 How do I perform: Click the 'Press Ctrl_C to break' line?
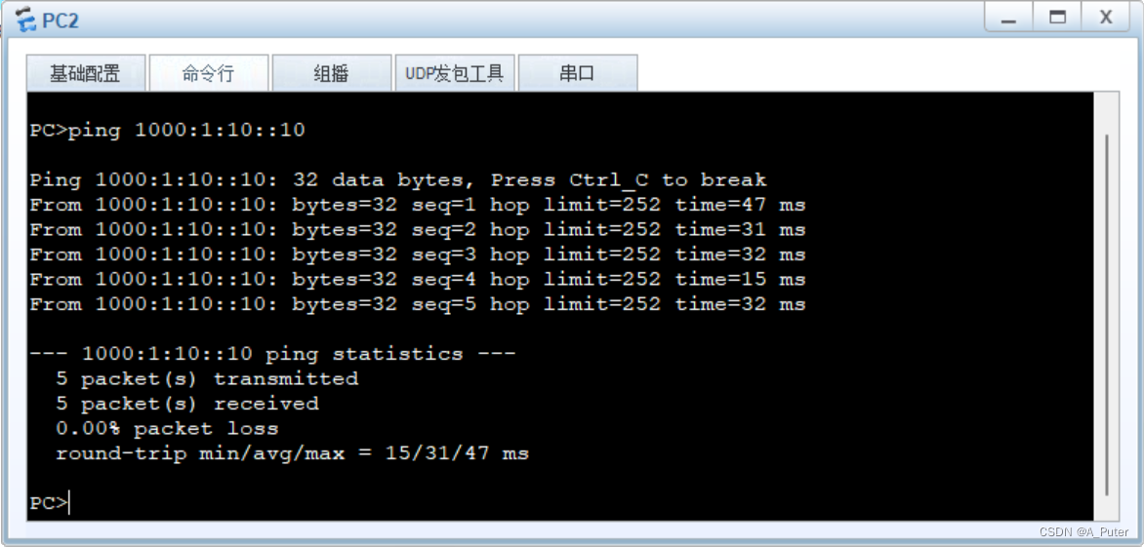(398, 180)
